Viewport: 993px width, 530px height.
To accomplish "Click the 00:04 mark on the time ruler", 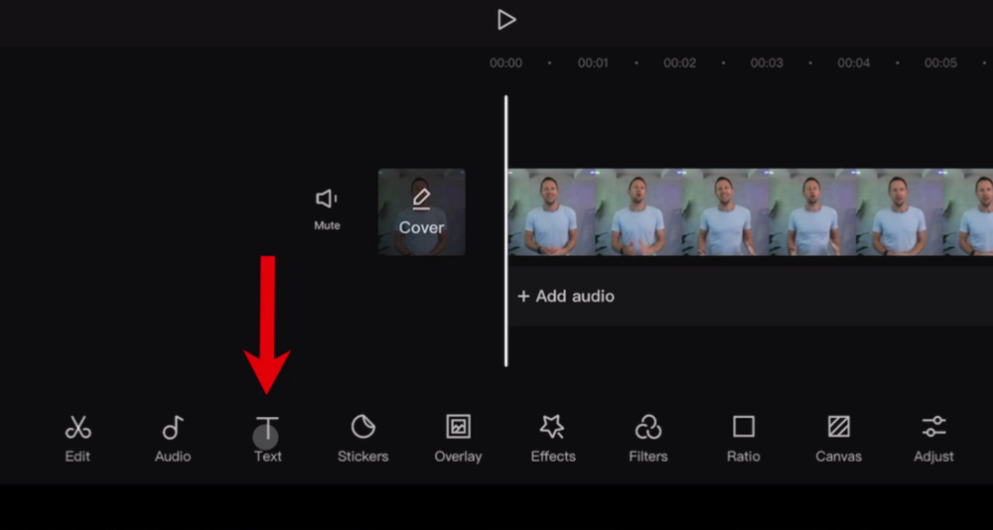I will point(853,64).
